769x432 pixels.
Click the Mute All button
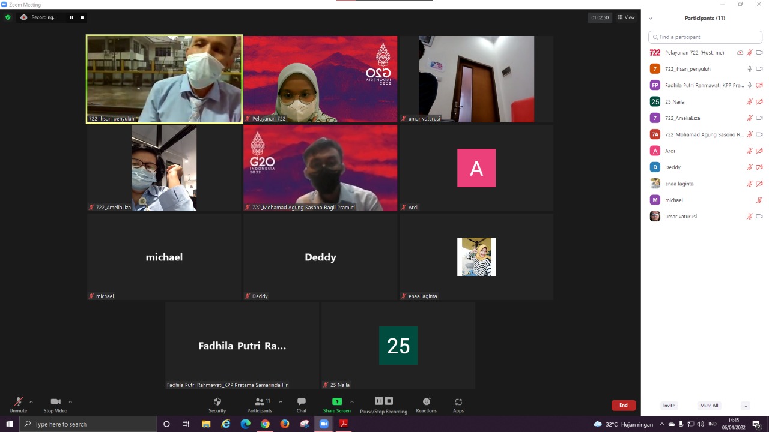point(709,406)
